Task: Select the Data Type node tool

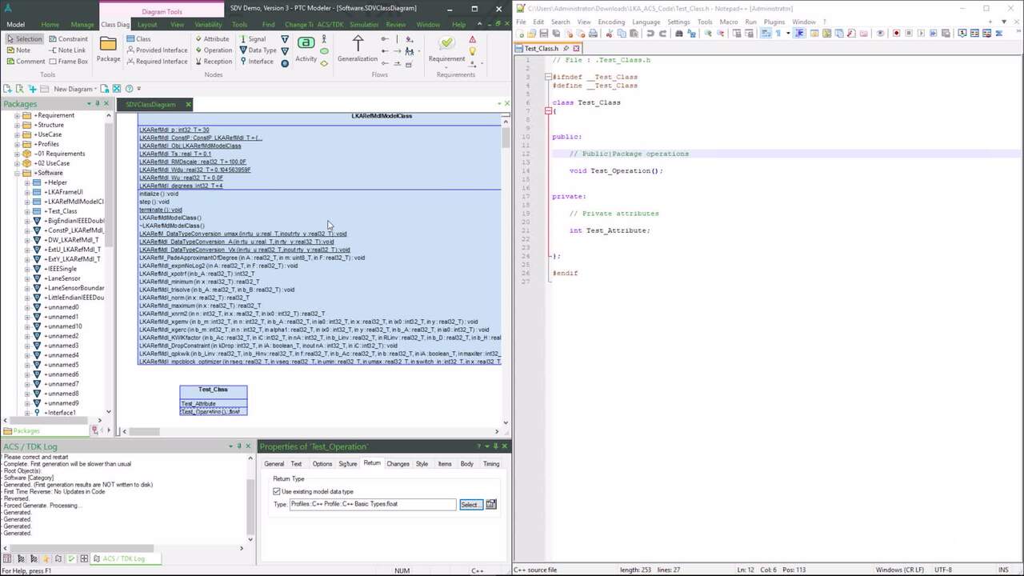Action: coord(256,50)
